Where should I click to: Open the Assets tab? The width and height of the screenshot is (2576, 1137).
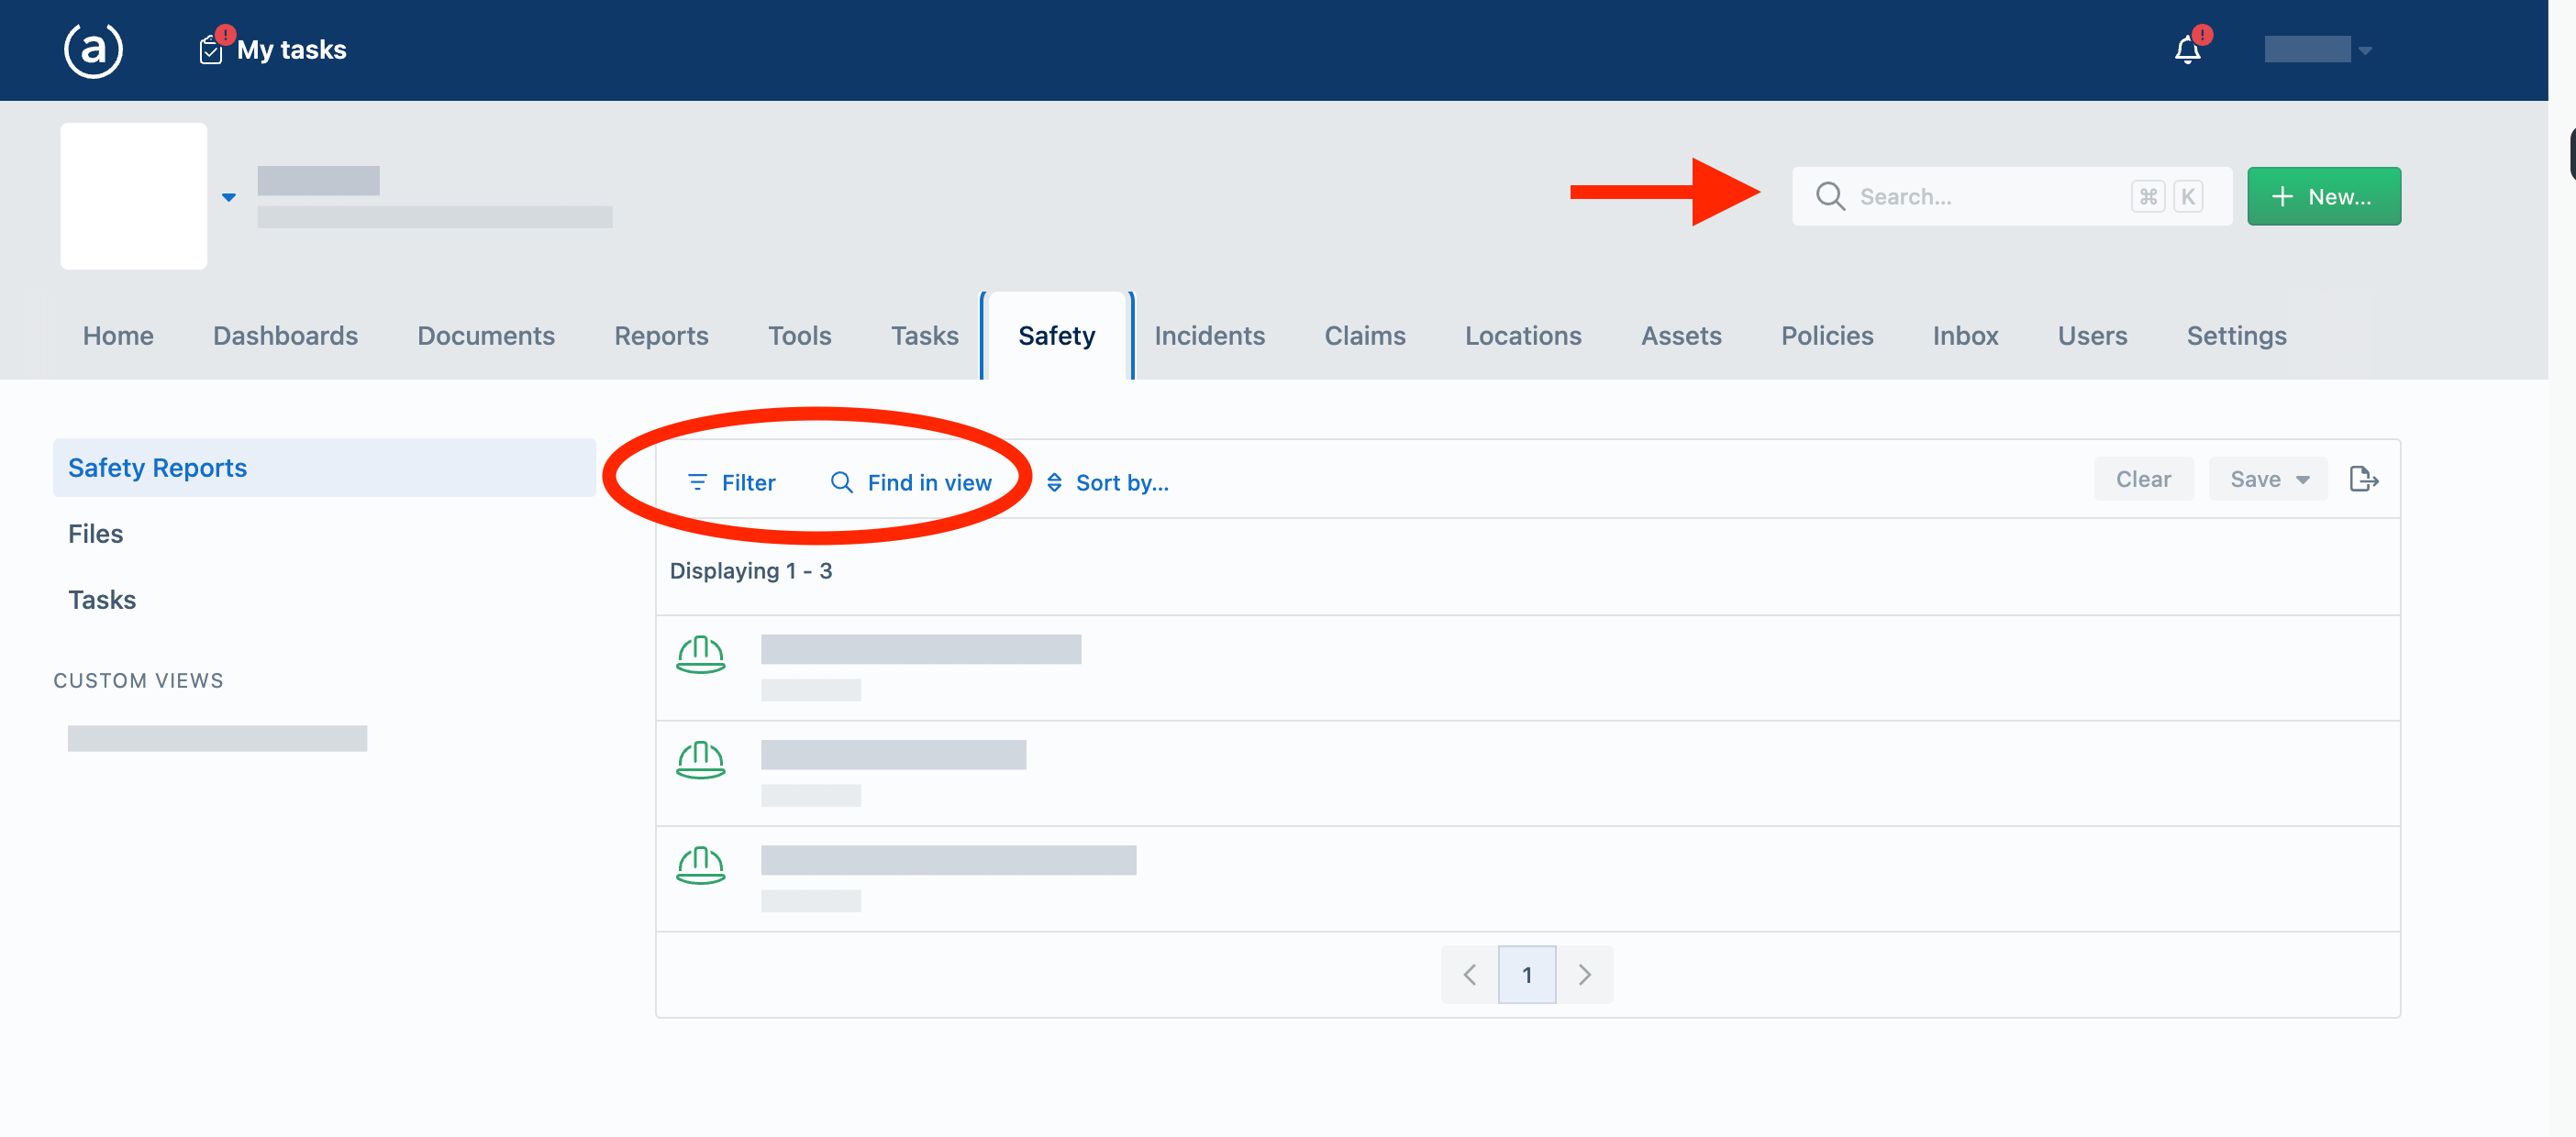(1680, 336)
